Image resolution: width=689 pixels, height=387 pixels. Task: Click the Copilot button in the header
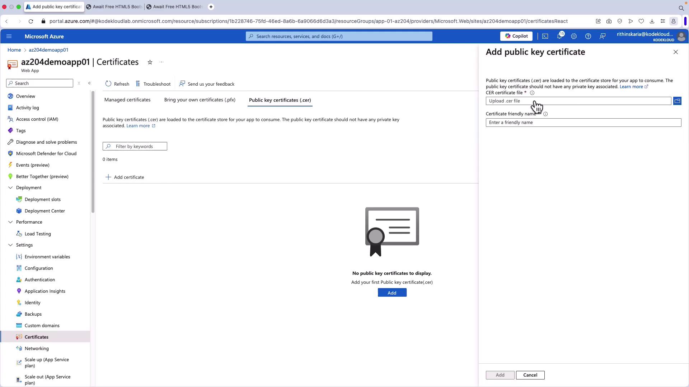(x=516, y=36)
